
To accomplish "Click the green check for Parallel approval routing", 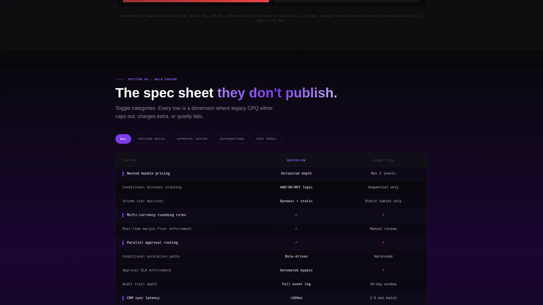I will (296, 243).
